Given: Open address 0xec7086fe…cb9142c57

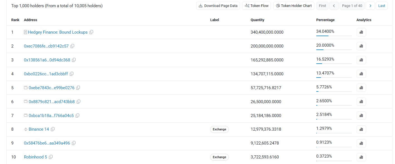Looking at the screenshot, I should 46,46.
